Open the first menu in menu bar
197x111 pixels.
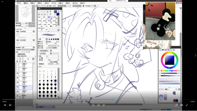point(19,3)
